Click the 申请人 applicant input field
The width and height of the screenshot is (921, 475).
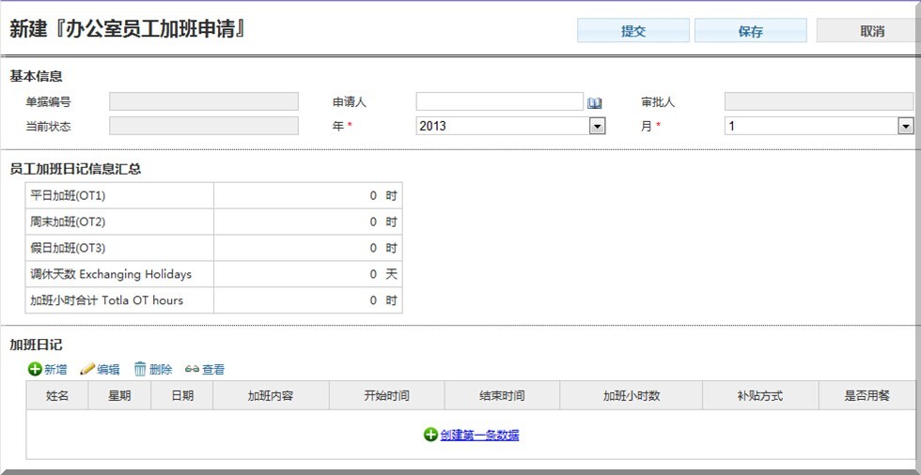(499, 101)
